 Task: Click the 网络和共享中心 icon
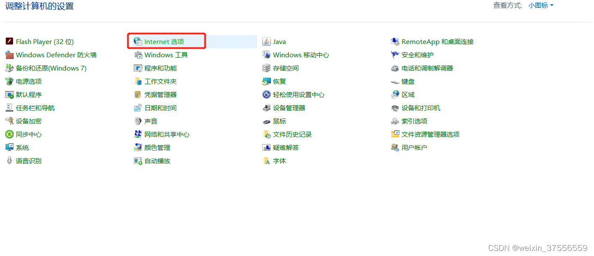pos(138,134)
